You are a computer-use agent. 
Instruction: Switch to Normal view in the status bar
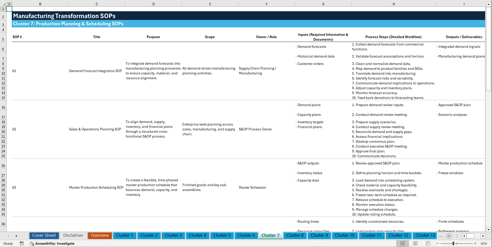tap(402, 243)
